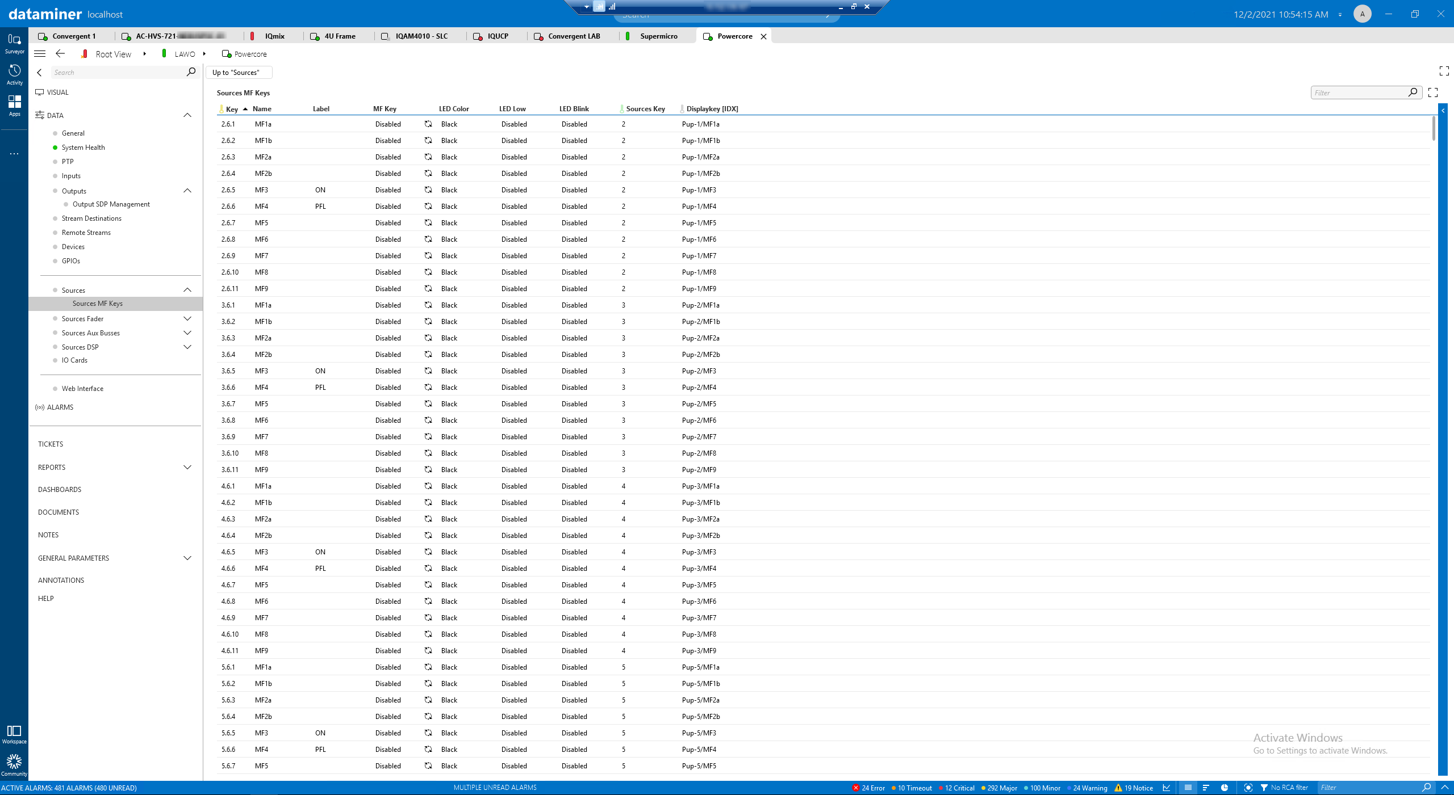Open the VISUAL section

pos(57,92)
